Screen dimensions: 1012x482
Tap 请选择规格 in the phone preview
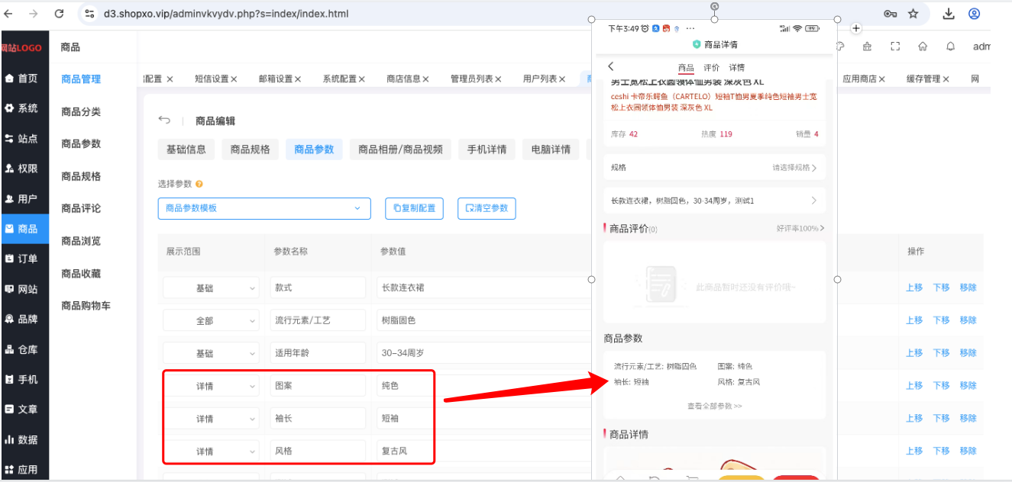click(794, 168)
